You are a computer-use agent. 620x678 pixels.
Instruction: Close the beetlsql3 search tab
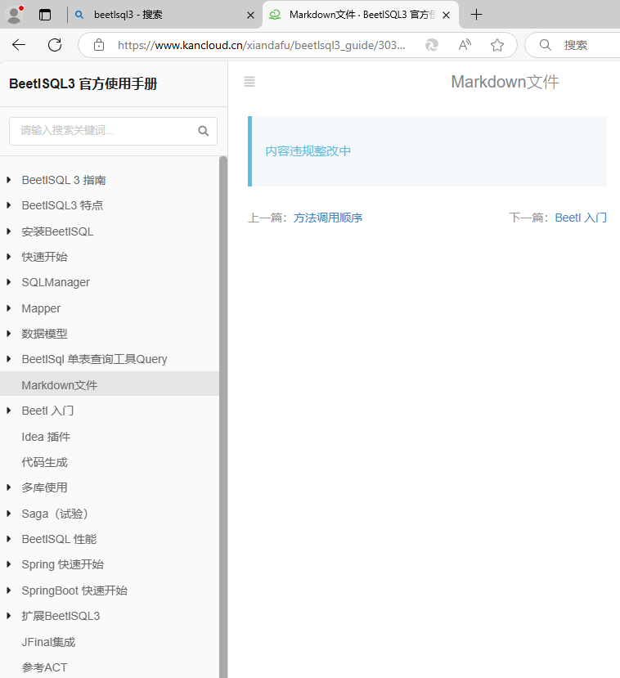[x=250, y=16]
